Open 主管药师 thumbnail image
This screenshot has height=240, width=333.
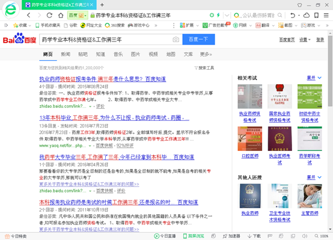pos(310,196)
